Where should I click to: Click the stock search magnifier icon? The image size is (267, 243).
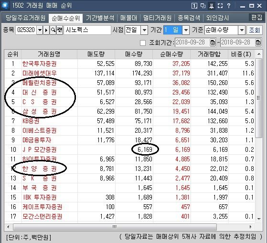tap(53, 30)
